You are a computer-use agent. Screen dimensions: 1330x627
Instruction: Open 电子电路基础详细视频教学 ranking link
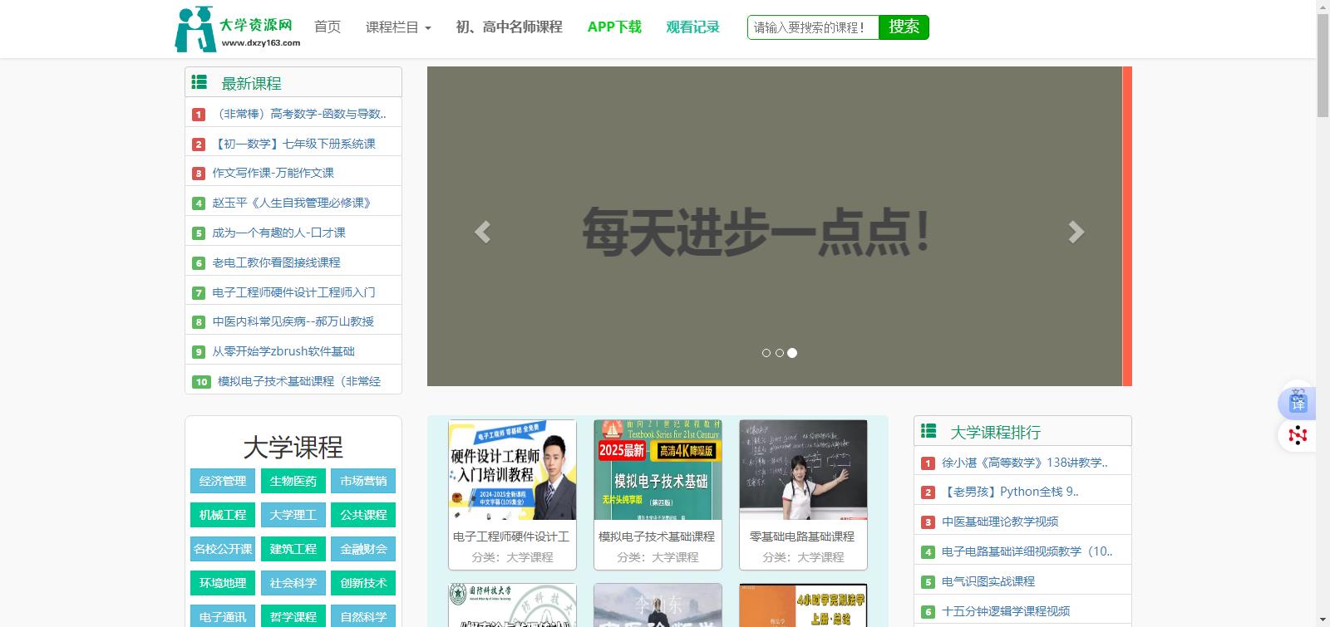click(x=1027, y=551)
